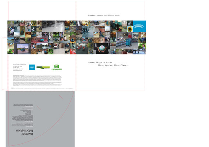This screenshot has height=147, width=209.
Task: Click the bold heading above the fine-print paragraphs
Action: [18, 75]
